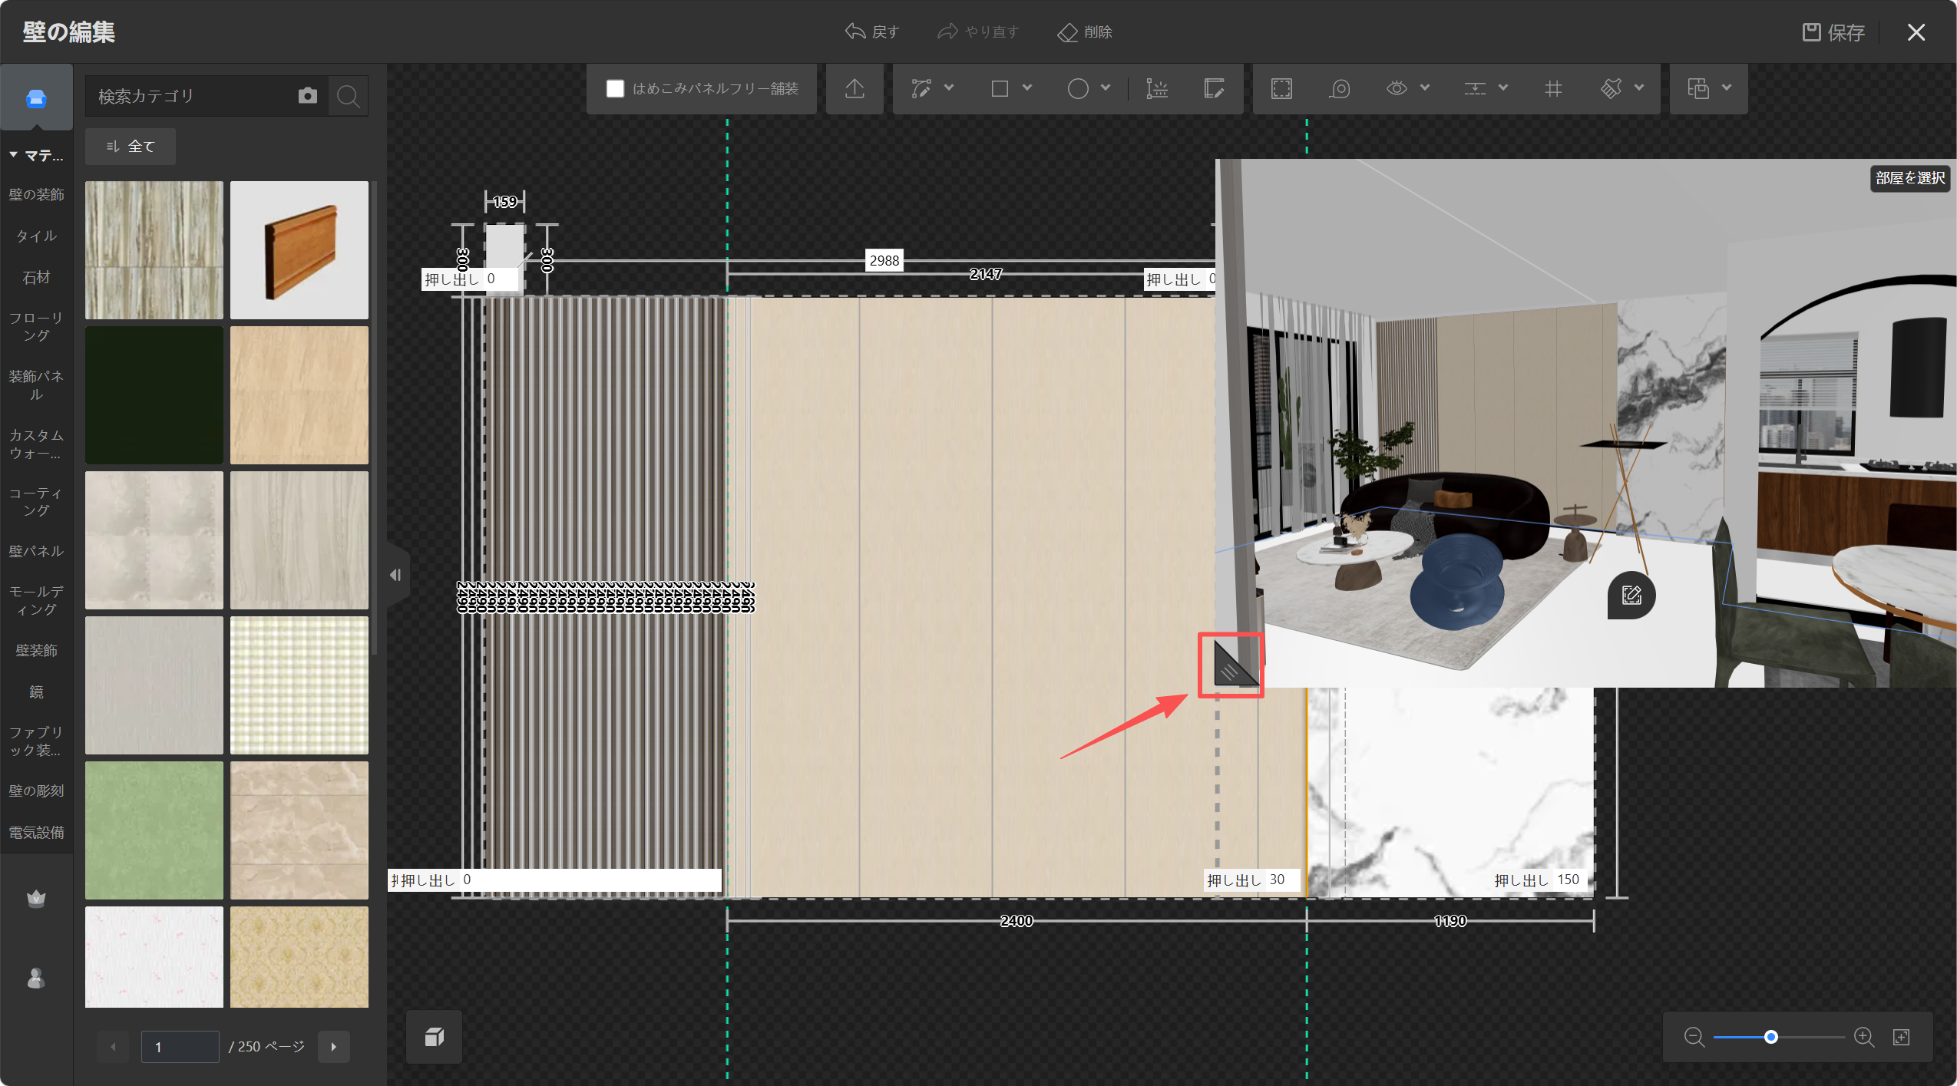
Task: Select the 石材 category
Action: point(36,277)
